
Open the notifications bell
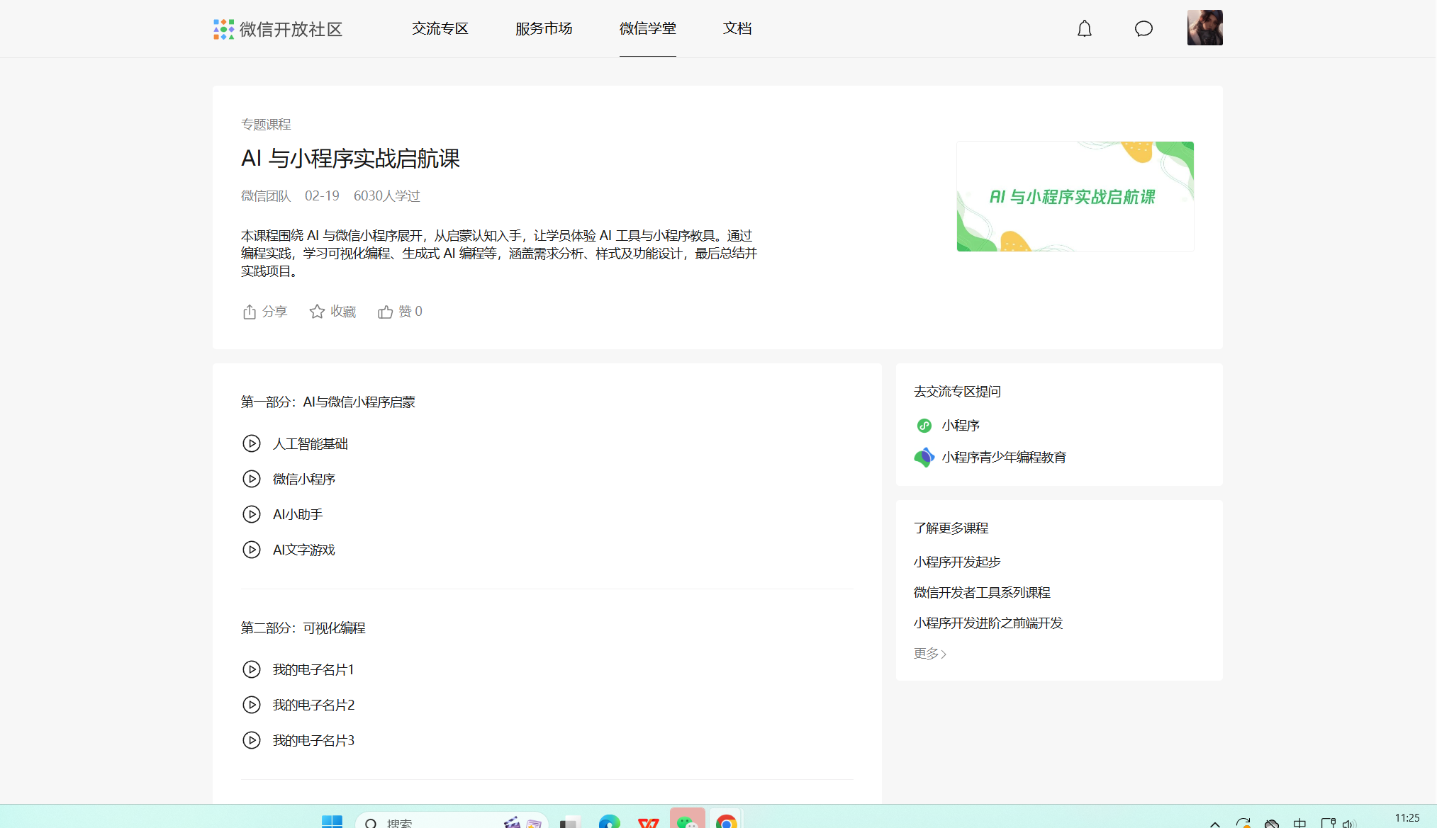[1085, 28]
